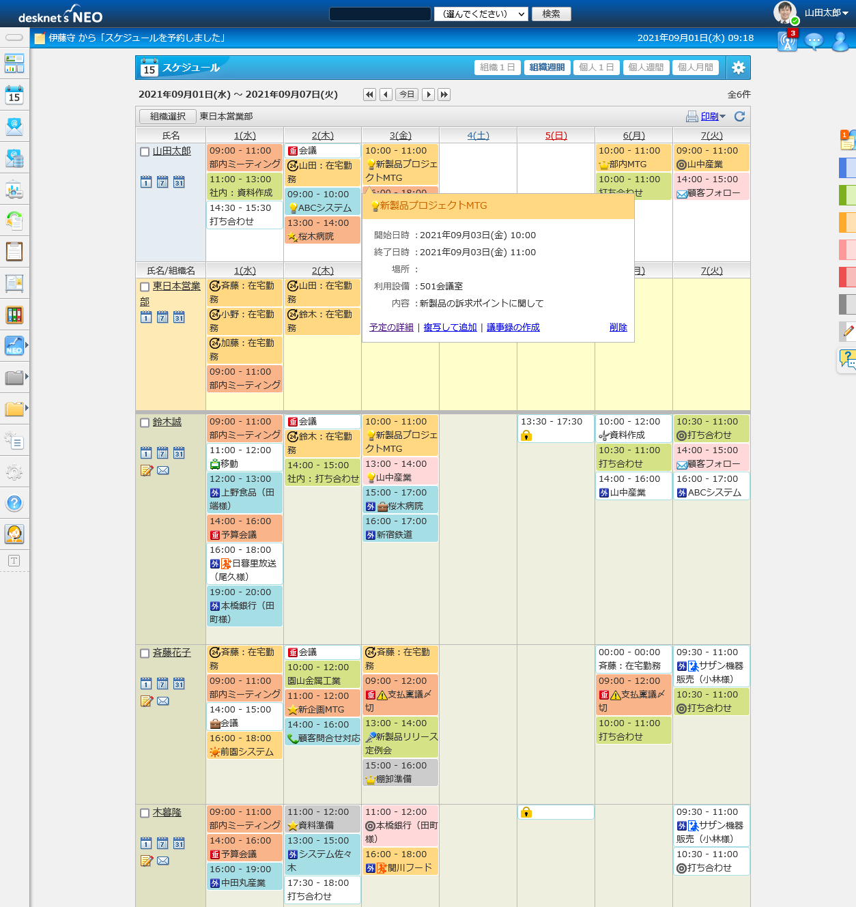Open the calendar icon in left sidebar
Image resolution: width=856 pixels, height=907 pixels.
14,95
